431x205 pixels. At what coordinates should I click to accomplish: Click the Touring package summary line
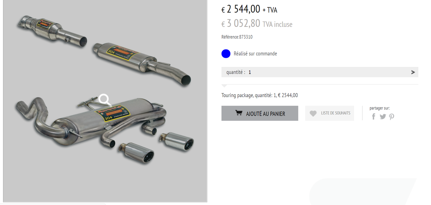(x=260, y=95)
